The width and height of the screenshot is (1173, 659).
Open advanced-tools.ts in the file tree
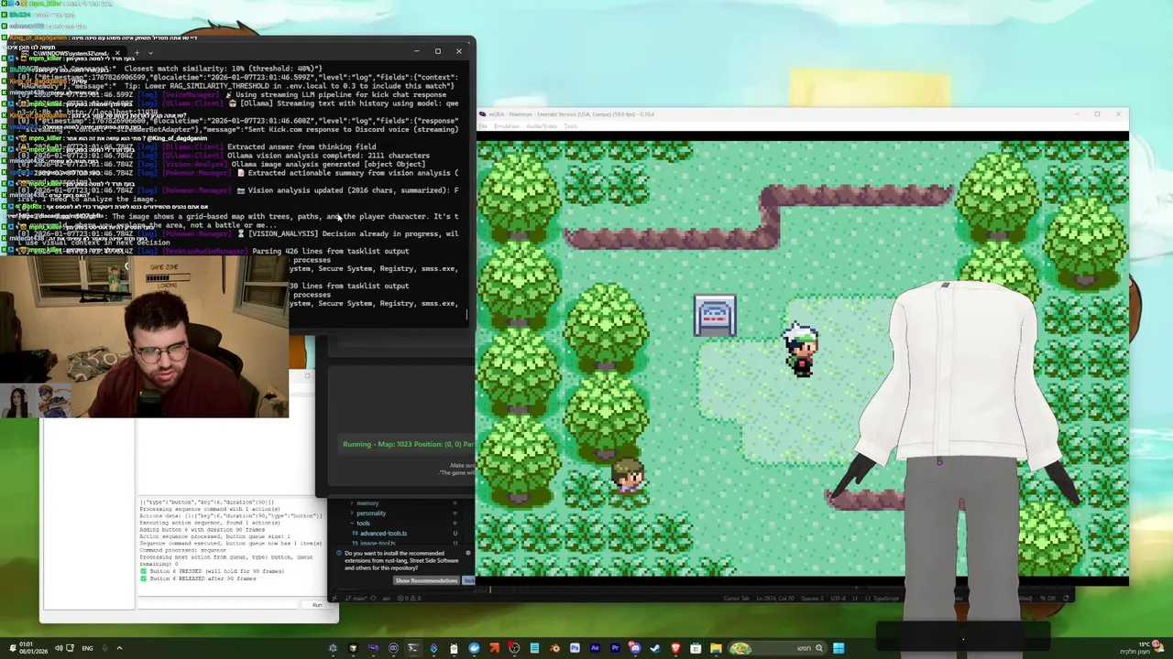pos(383,534)
